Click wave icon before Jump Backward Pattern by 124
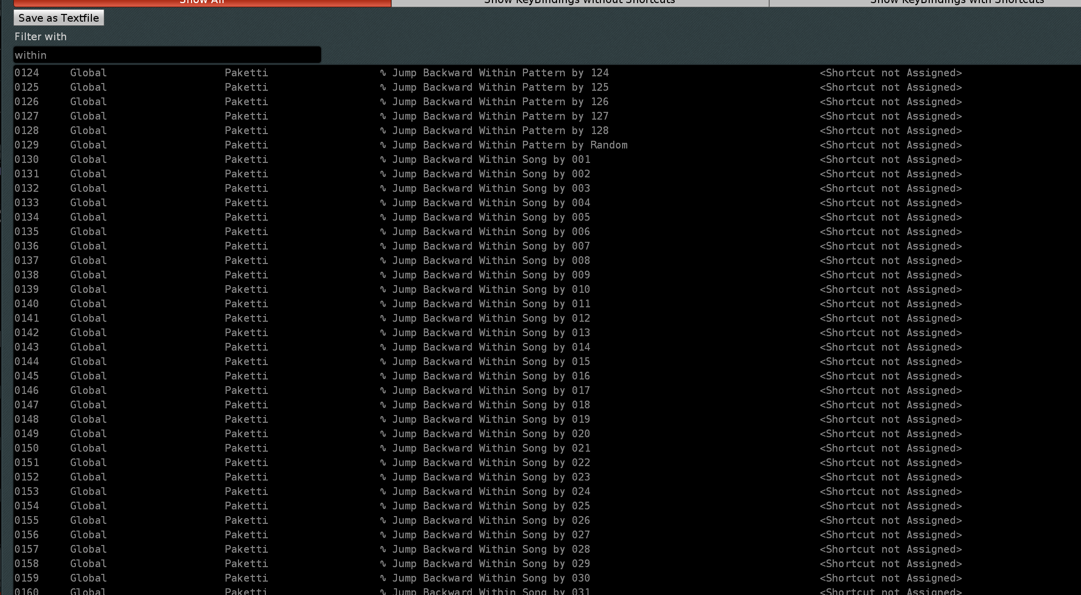Screen dimensions: 1081x595 click(383, 73)
